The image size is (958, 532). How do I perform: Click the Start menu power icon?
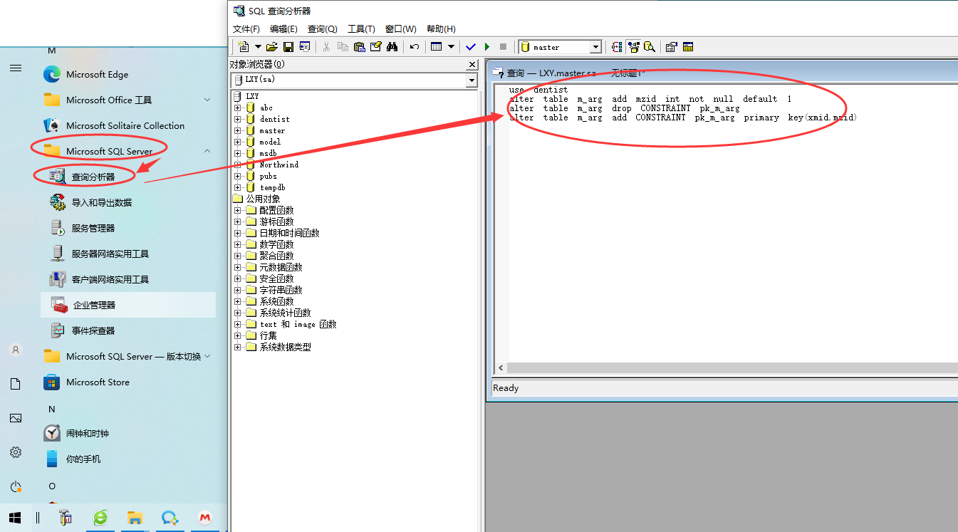pyautogui.click(x=16, y=486)
